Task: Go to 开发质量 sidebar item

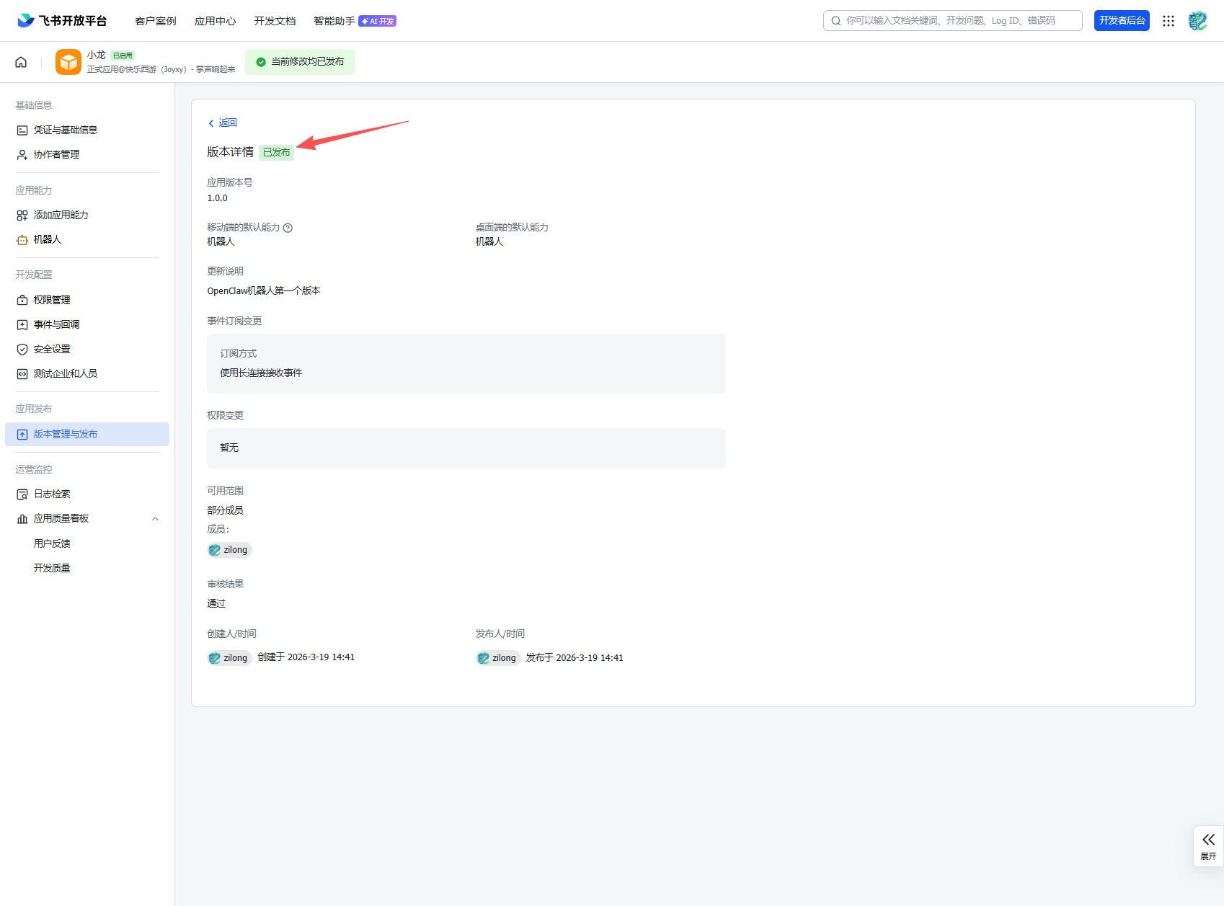Action: pyautogui.click(x=52, y=568)
